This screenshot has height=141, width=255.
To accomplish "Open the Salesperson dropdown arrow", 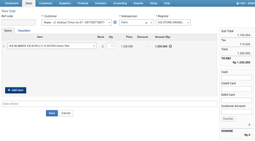I will click(x=152, y=23).
